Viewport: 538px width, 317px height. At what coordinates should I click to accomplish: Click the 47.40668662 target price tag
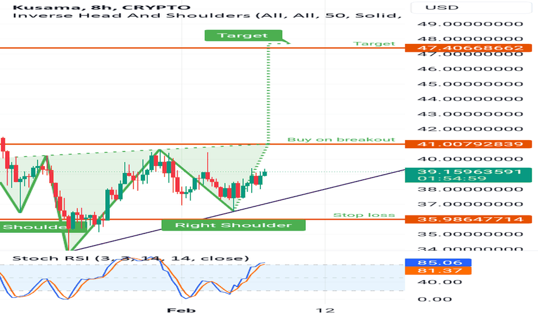click(468, 48)
